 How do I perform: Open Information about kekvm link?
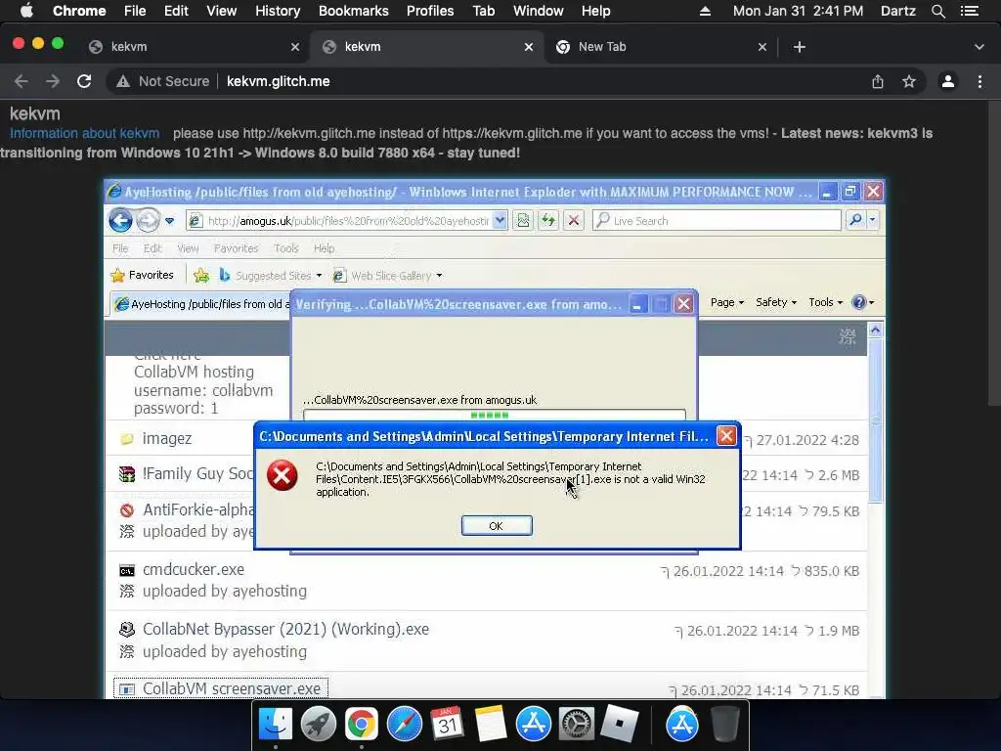click(x=84, y=133)
